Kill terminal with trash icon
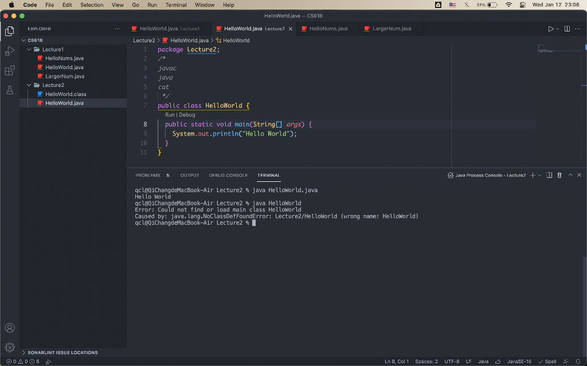Image resolution: width=587 pixels, height=366 pixels. click(559, 175)
